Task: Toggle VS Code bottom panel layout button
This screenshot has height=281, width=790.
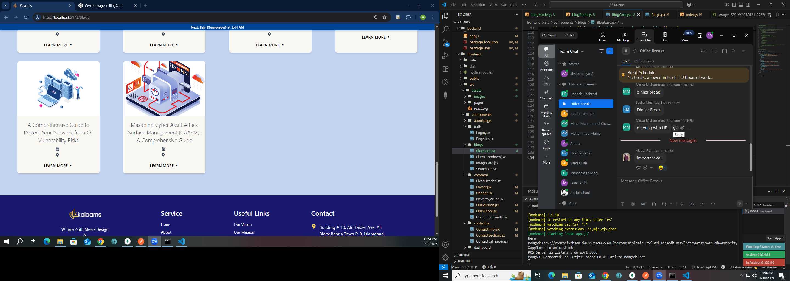Action: coord(741,5)
